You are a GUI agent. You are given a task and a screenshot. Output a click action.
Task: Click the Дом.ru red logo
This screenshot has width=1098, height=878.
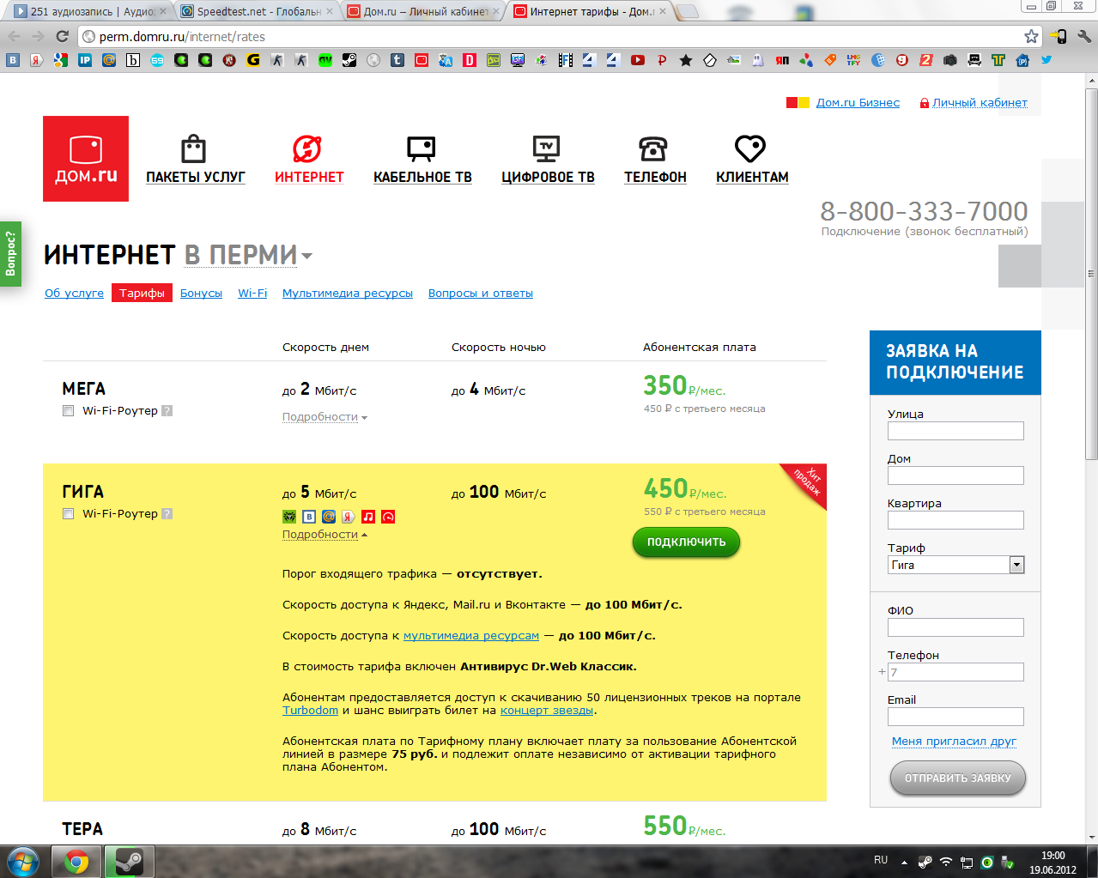[x=86, y=159]
